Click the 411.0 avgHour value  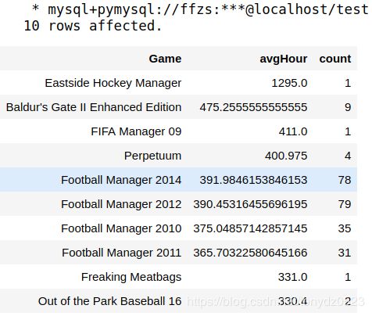(293, 131)
